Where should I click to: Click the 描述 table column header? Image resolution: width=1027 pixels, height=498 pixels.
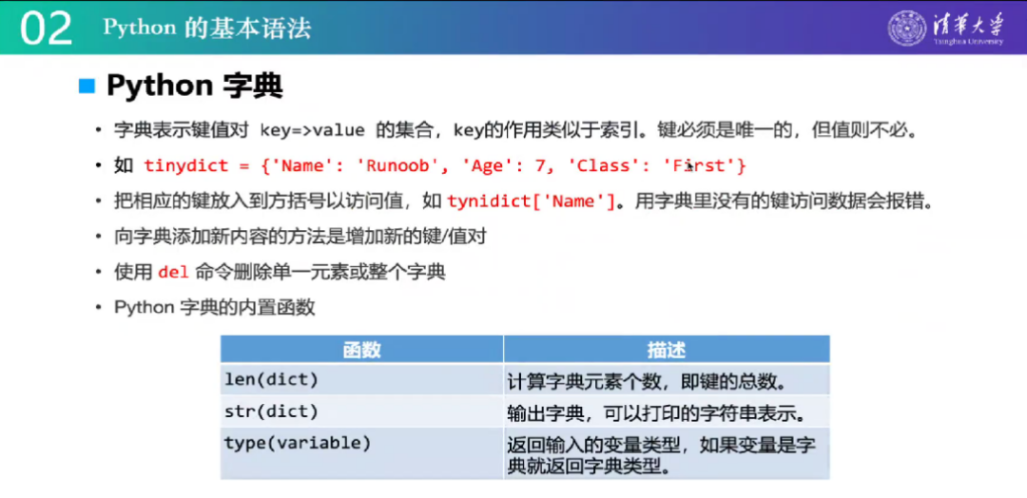coord(666,350)
